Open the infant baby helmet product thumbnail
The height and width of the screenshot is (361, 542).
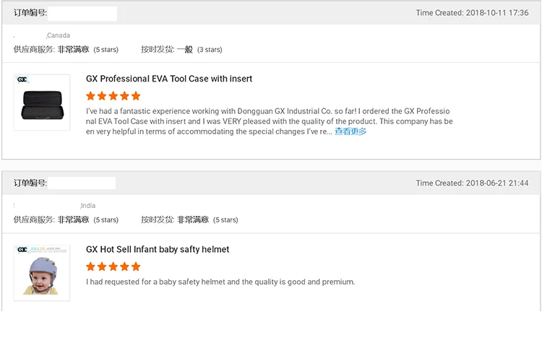(x=42, y=273)
